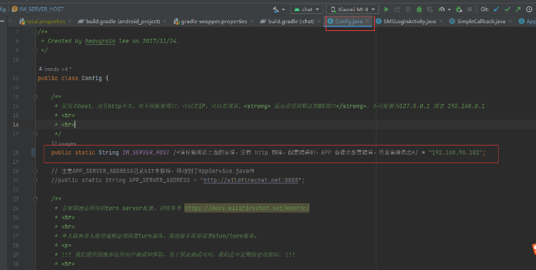This screenshot has height=270, width=536.
Task: Switch to the local.properties tab
Action: point(46,21)
